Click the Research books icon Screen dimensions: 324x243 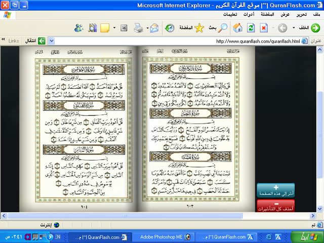92,28
